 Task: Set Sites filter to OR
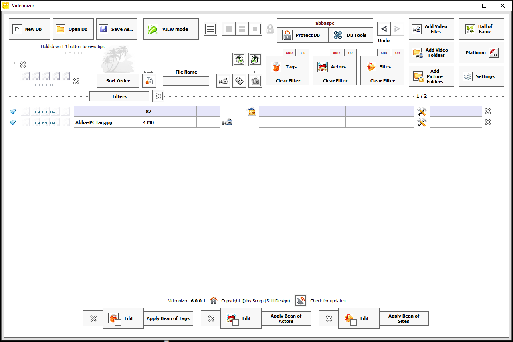(x=398, y=53)
